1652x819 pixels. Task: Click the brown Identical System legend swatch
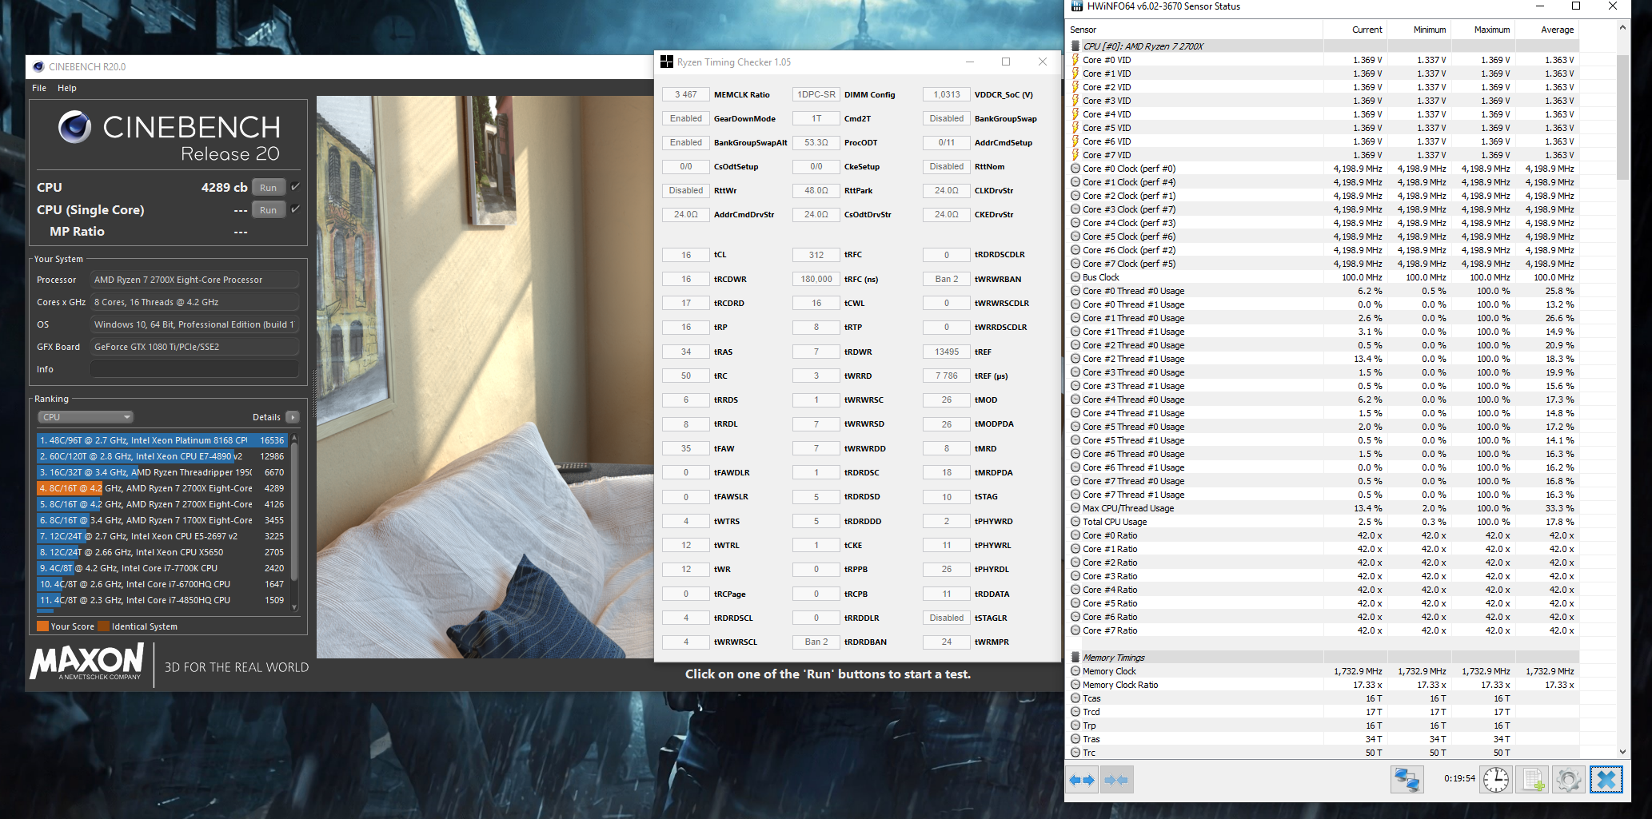coord(104,626)
